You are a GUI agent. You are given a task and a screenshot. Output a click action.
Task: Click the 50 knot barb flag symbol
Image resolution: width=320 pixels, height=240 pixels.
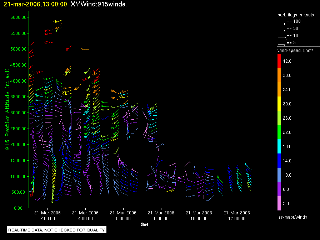[x=281, y=31]
